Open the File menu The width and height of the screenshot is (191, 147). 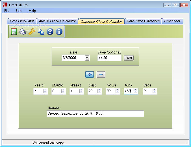7,11
